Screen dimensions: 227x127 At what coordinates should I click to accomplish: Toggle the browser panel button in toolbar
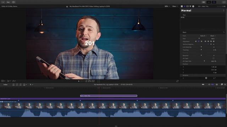[204, 2]
